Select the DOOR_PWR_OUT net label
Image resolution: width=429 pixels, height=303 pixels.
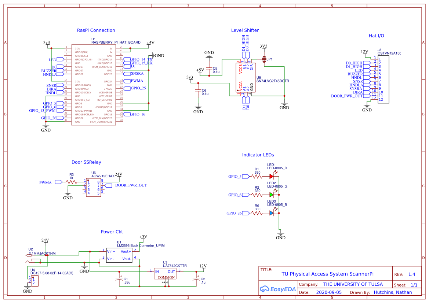[131, 185]
